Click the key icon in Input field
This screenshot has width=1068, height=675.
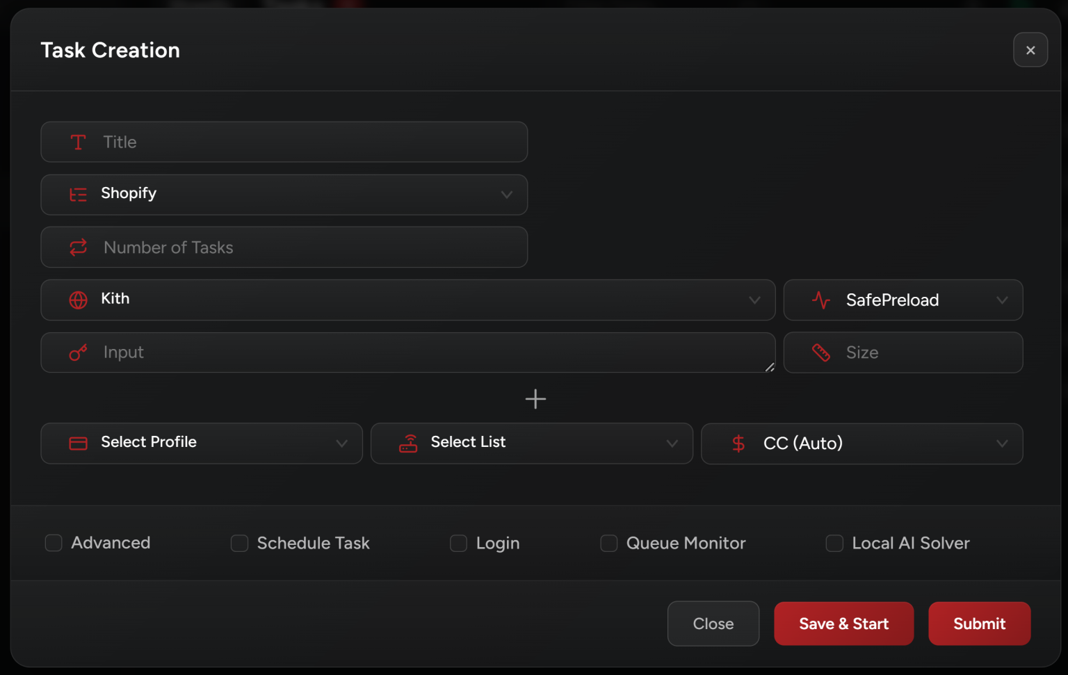click(78, 353)
